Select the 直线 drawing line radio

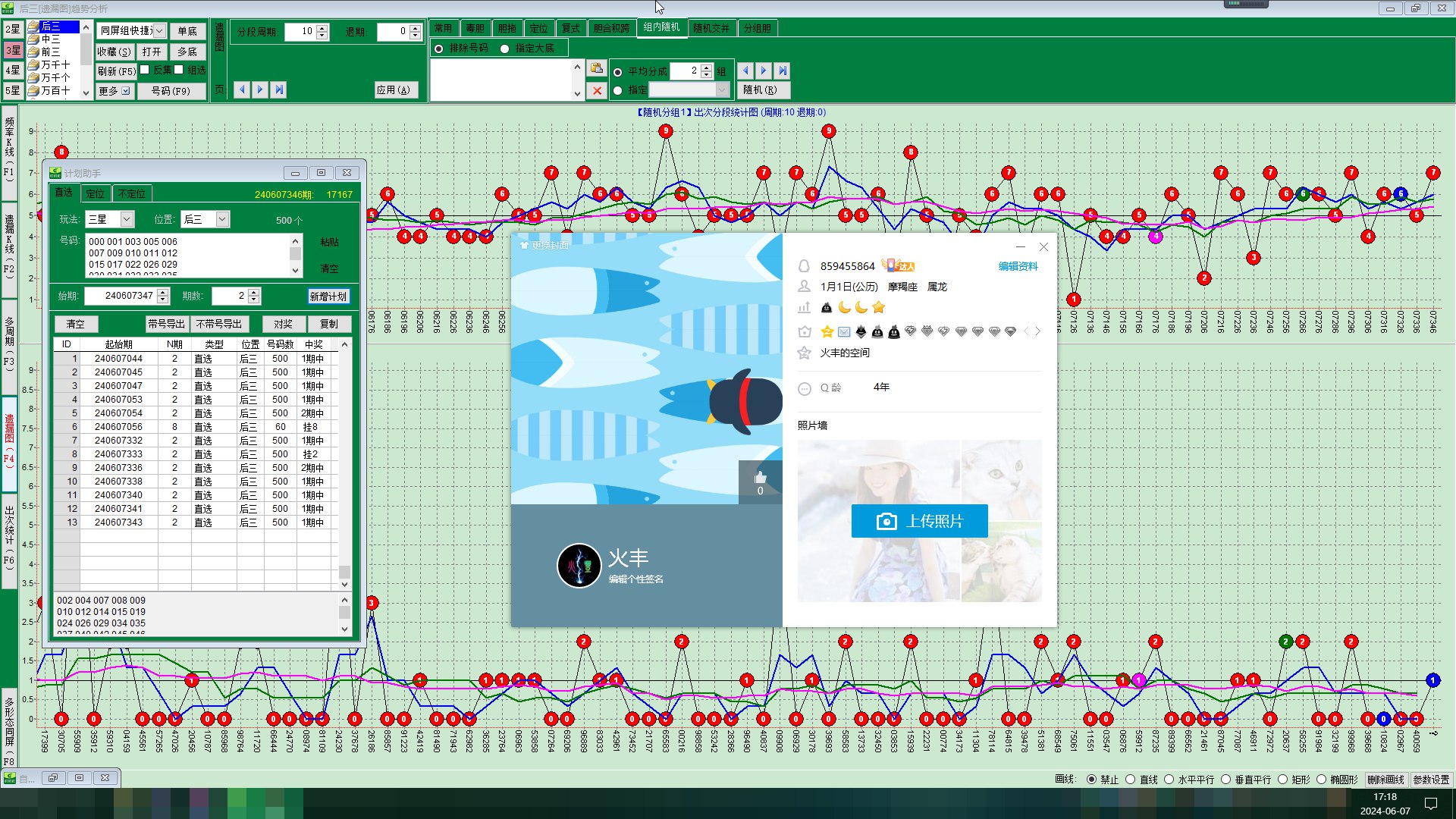pyautogui.click(x=1131, y=780)
